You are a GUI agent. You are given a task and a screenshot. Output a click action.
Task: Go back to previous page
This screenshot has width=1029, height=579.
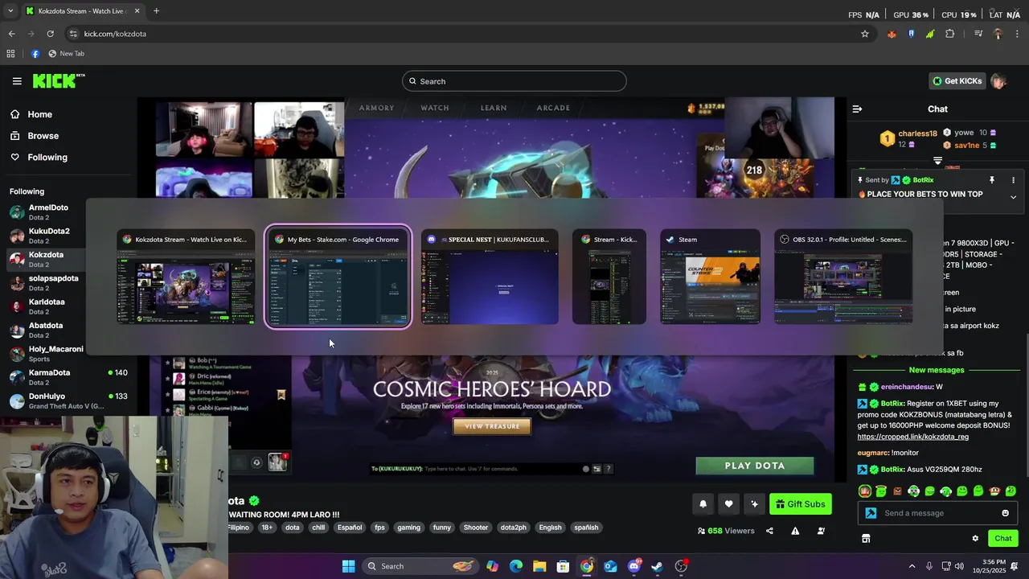[11, 34]
